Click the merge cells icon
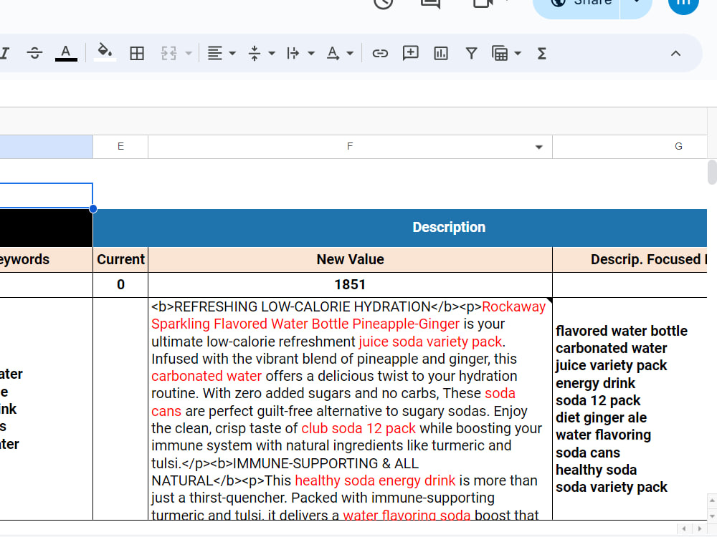This screenshot has width=717, height=537. point(168,54)
